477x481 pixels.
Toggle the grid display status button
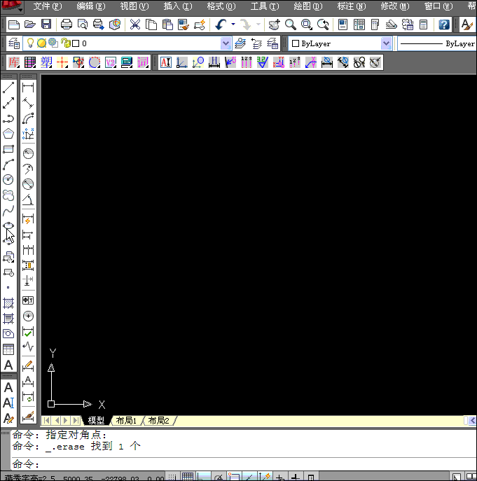pyautogui.click(x=188, y=476)
